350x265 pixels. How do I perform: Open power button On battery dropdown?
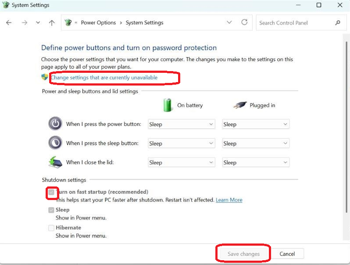(182, 124)
